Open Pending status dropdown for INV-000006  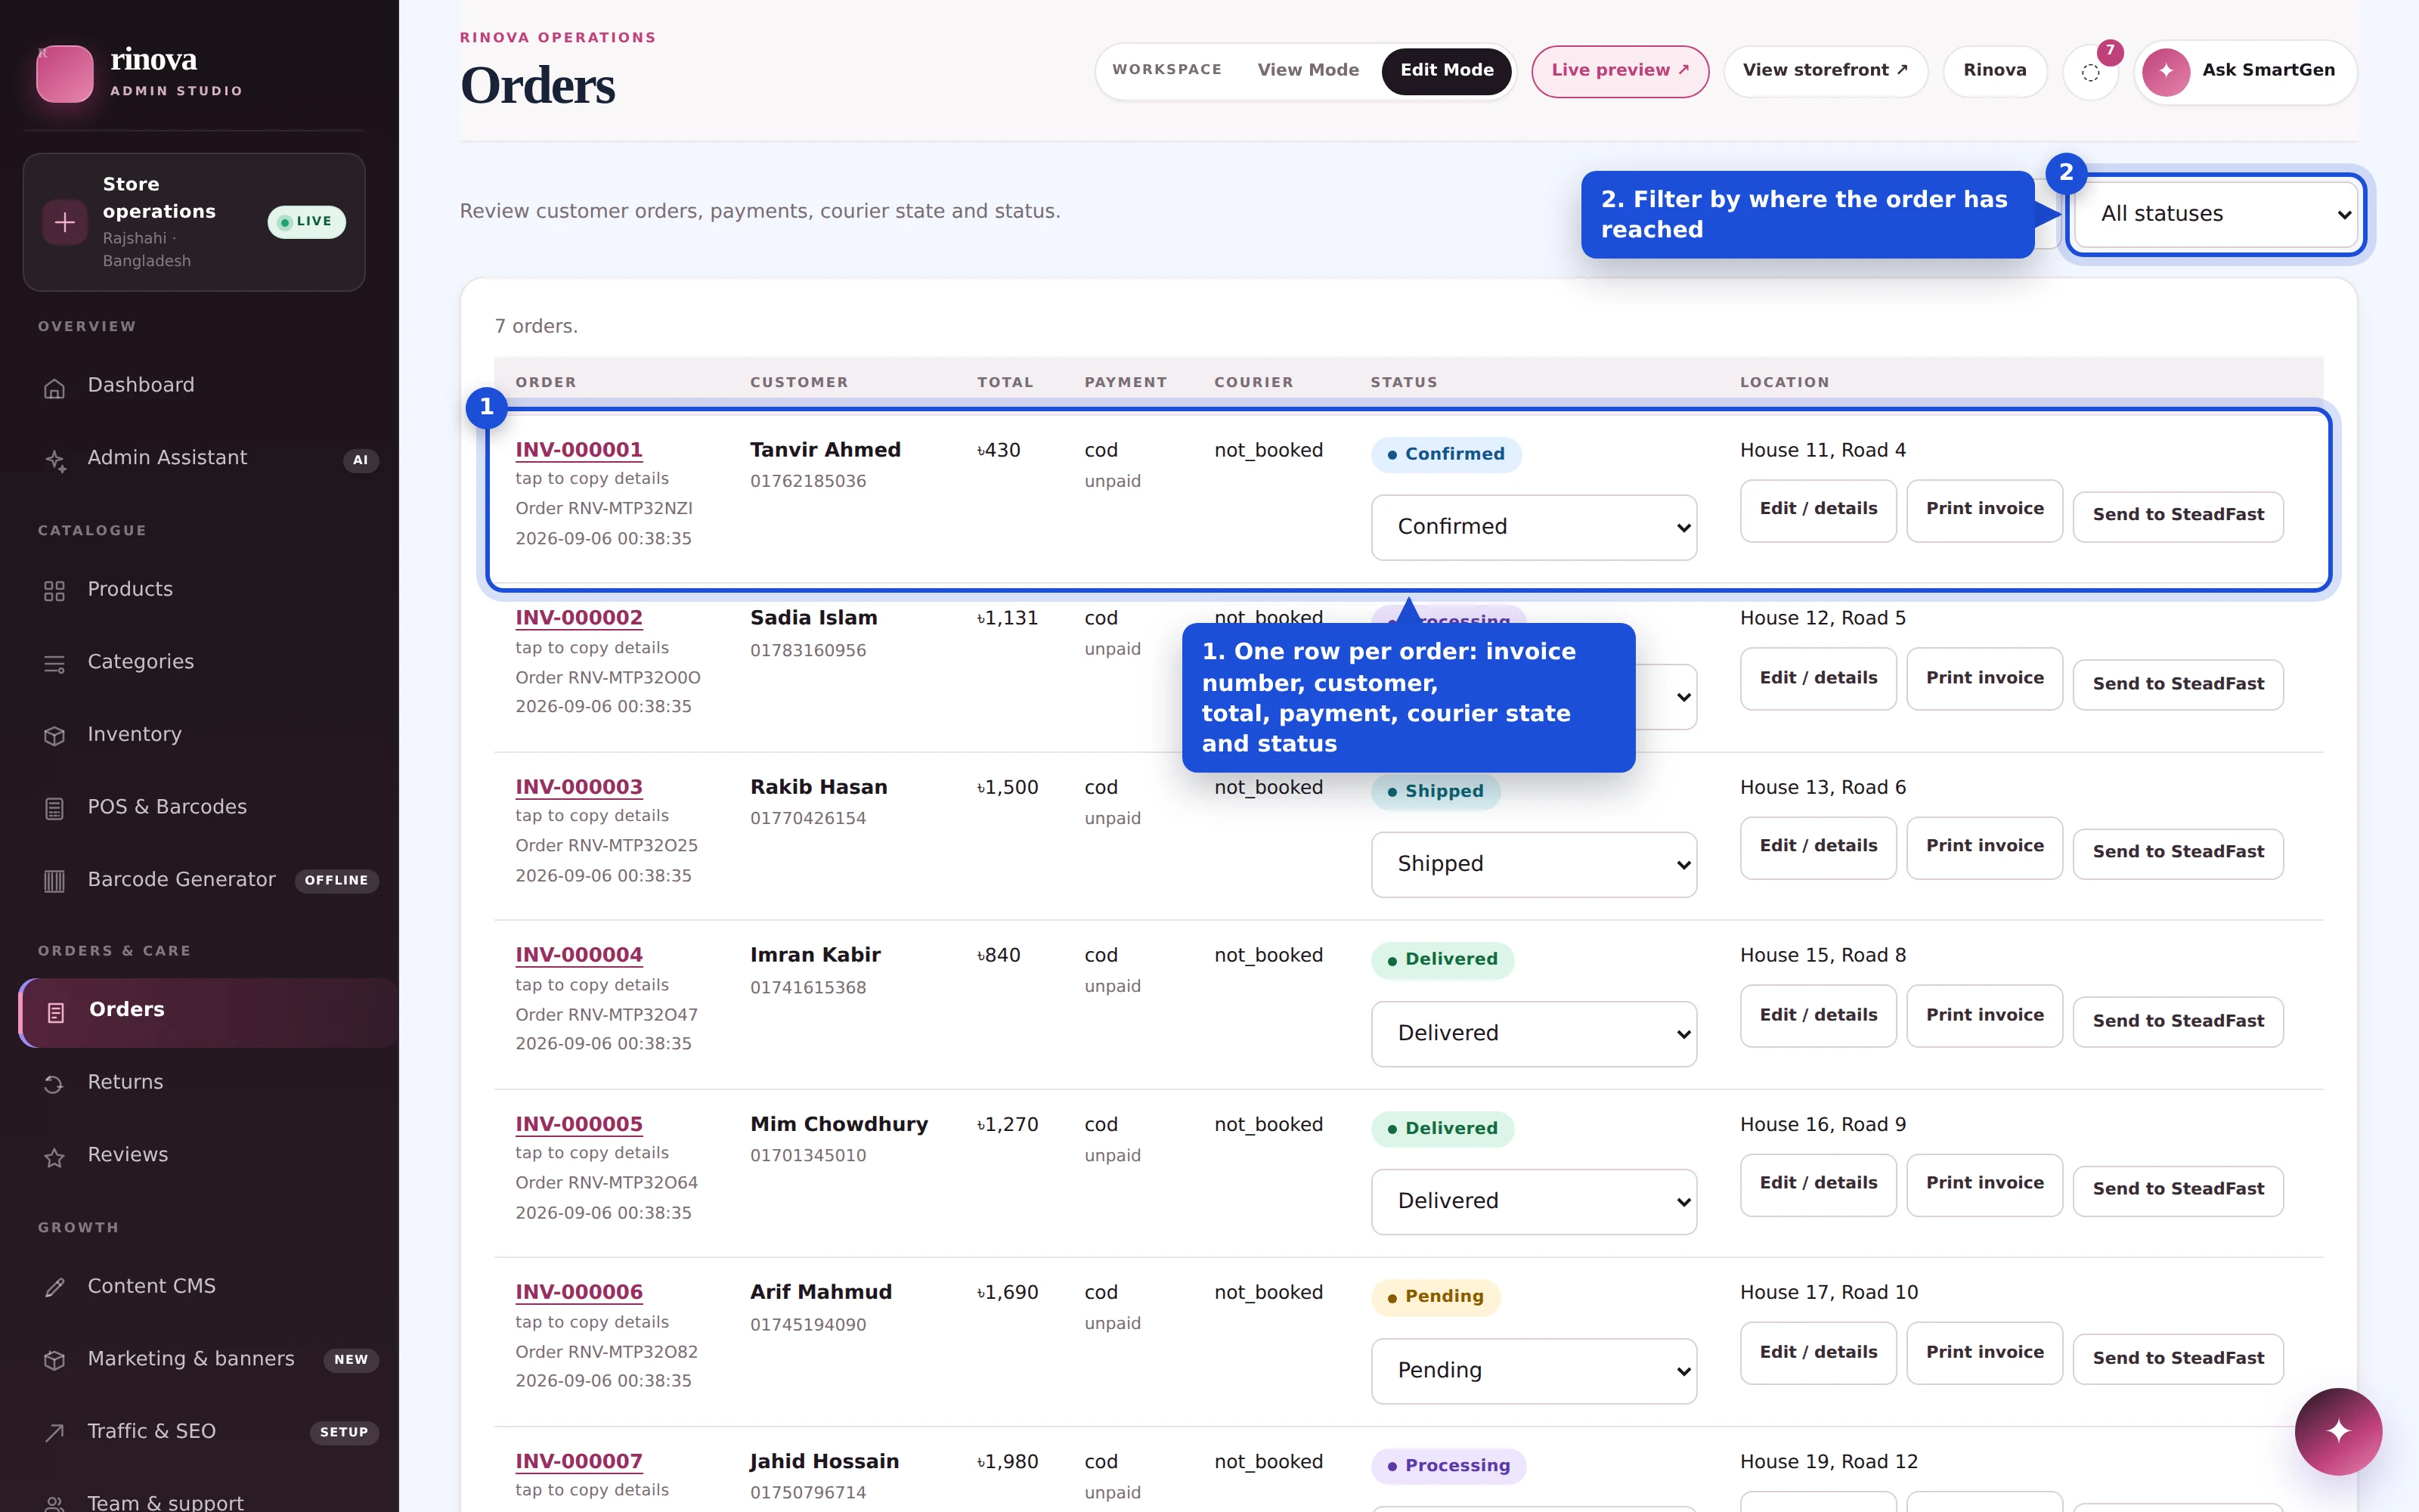click(x=1533, y=1370)
